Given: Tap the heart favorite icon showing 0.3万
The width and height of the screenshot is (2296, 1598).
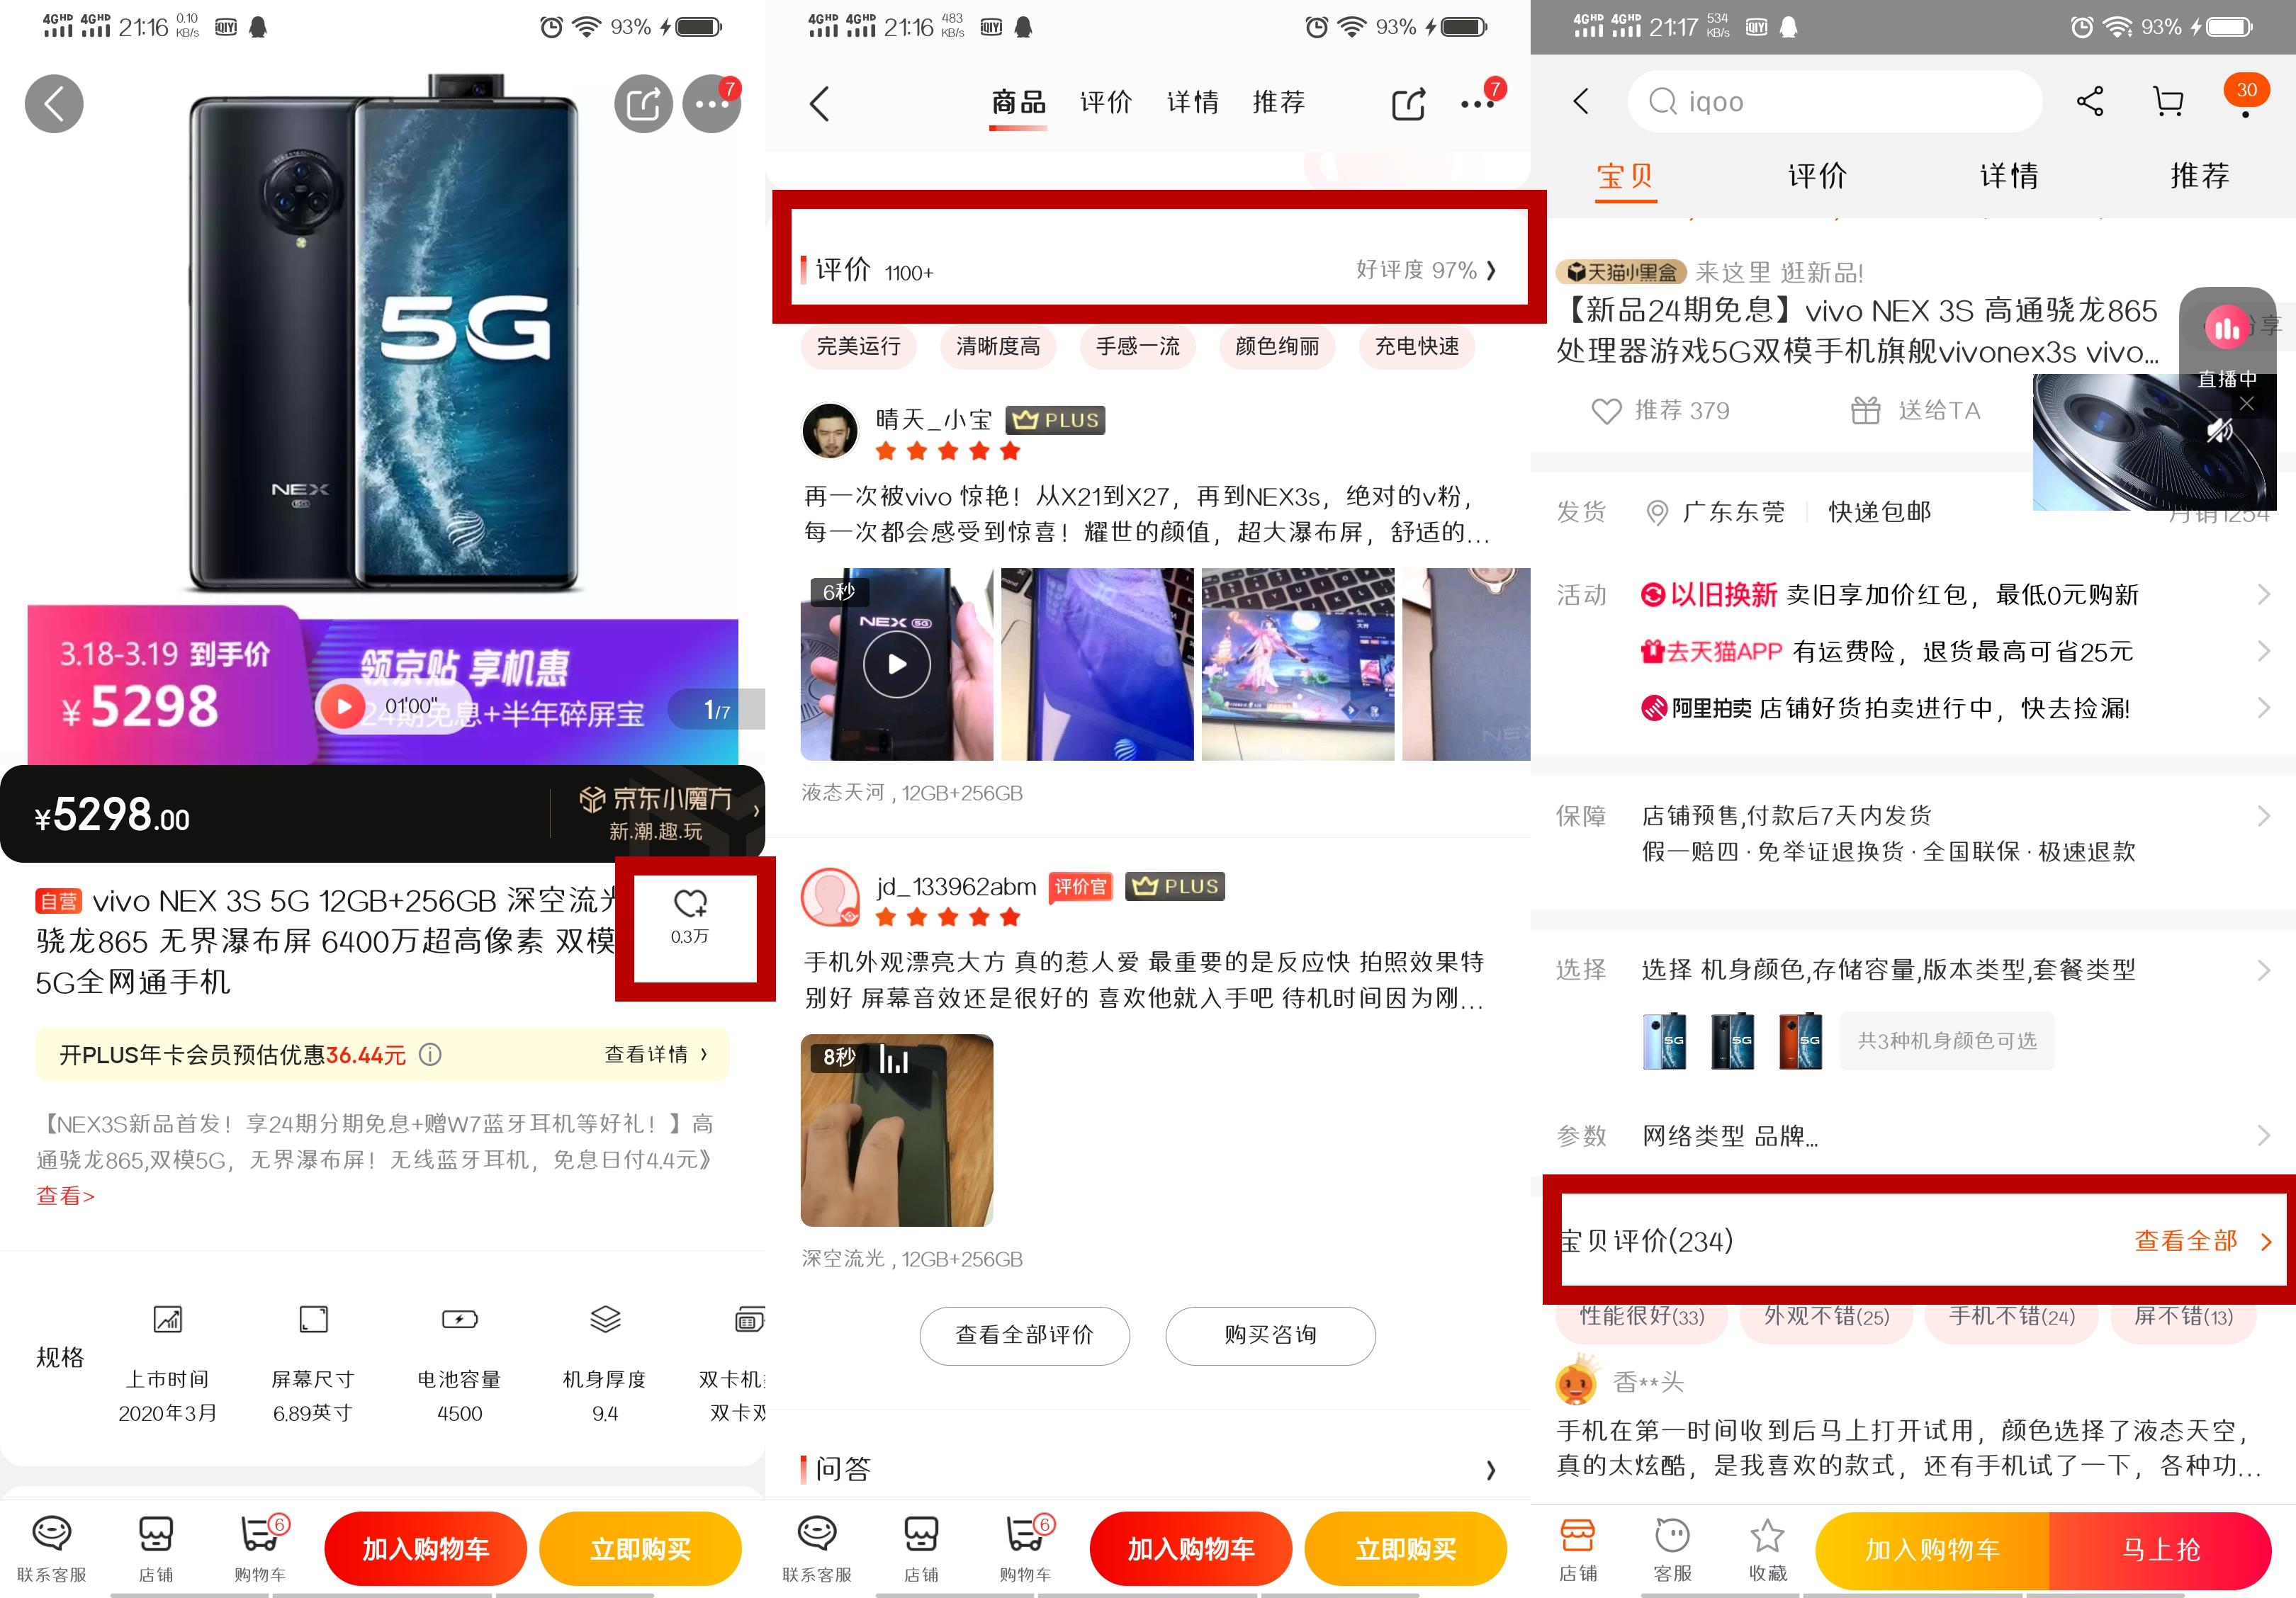Looking at the screenshot, I should point(690,903).
